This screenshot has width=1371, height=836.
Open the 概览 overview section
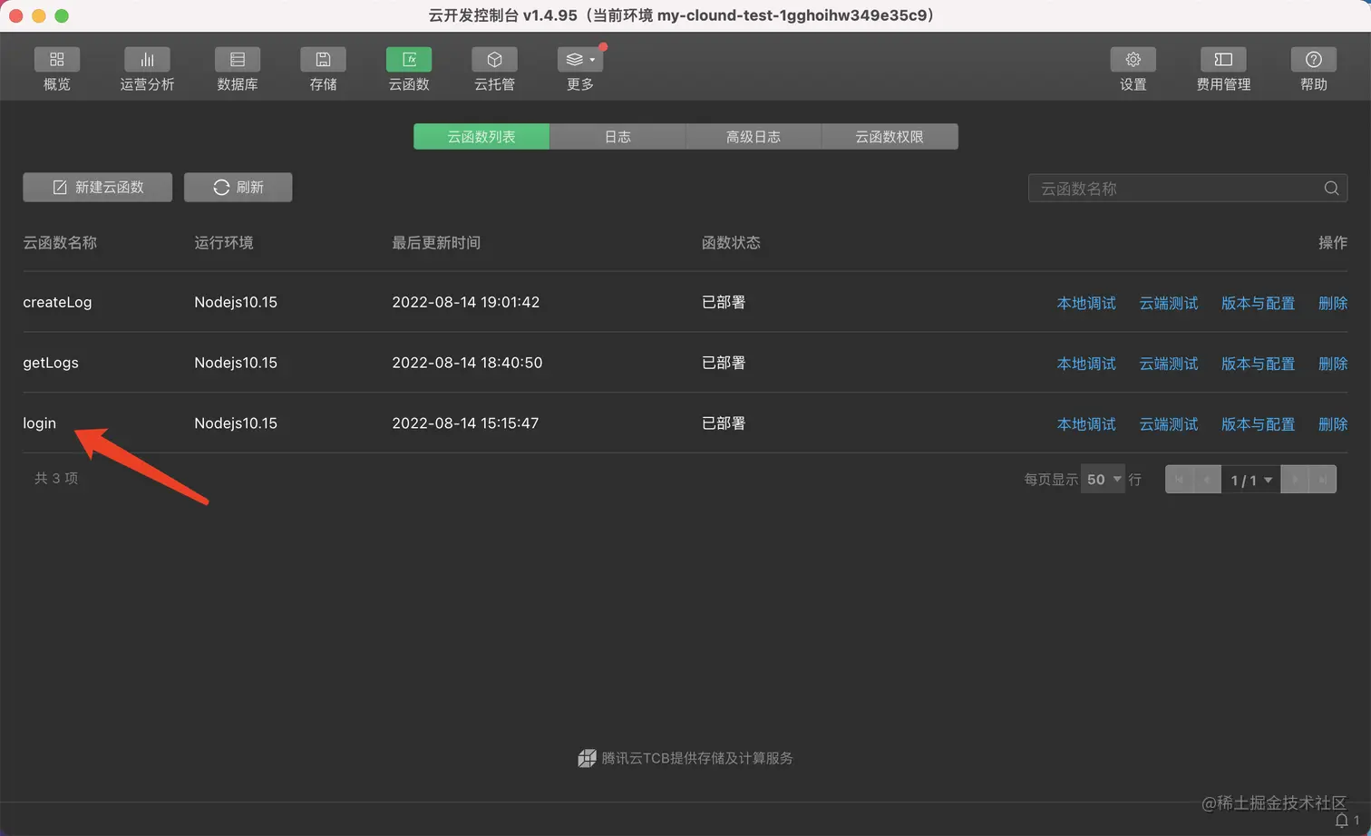pos(56,69)
